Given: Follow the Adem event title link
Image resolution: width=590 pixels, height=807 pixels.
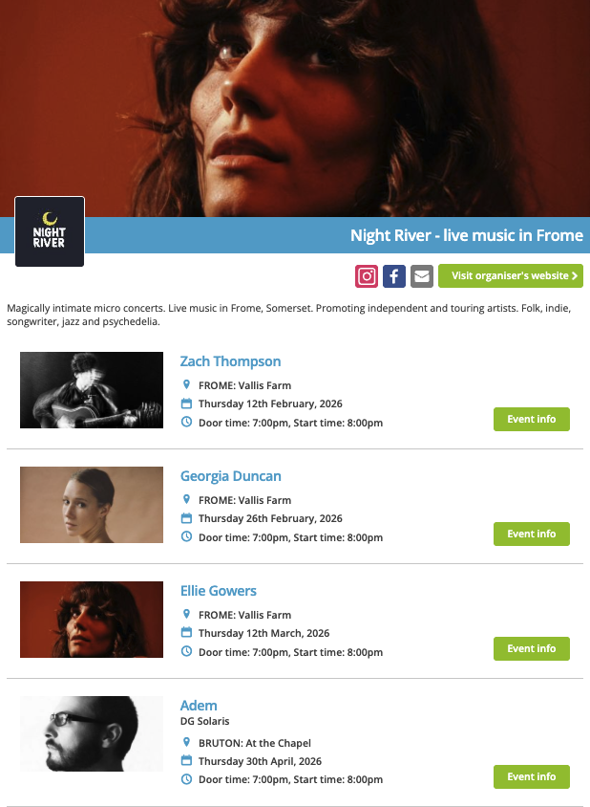Looking at the screenshot, I should (199, 706).
